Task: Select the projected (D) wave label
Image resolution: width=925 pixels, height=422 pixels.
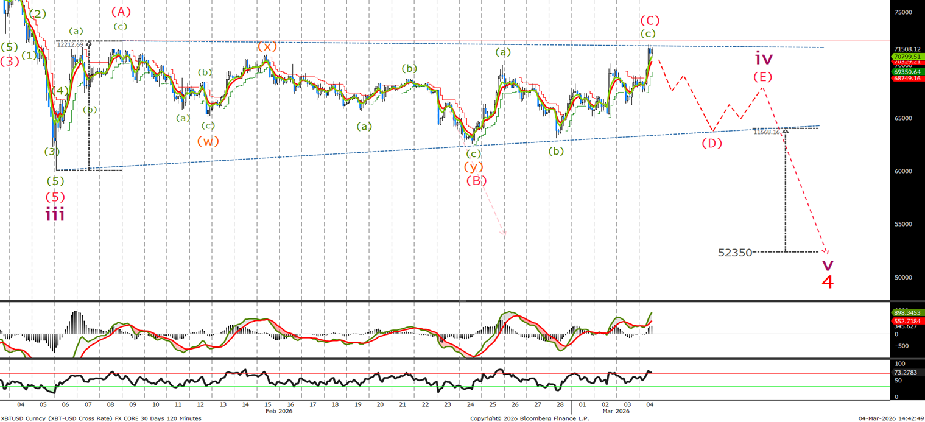Action: (711, 144)
